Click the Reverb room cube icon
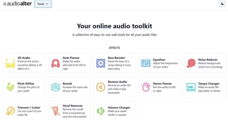The width and height of the screenshot is (228, 120). point(55,87)
